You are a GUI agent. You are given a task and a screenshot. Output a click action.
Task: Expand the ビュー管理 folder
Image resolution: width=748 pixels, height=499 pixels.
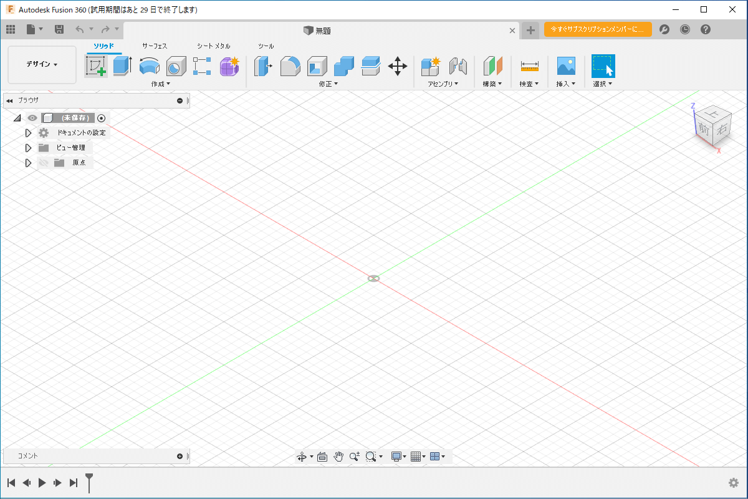tap(28, 148)
